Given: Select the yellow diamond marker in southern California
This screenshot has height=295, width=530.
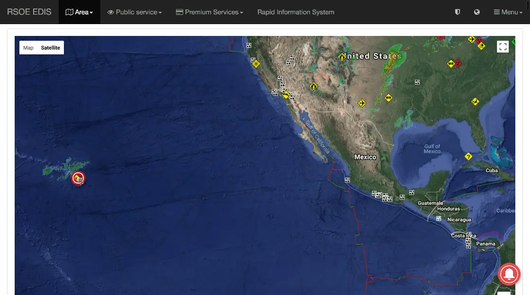Looking at the screenshot, I should [286, 95].
